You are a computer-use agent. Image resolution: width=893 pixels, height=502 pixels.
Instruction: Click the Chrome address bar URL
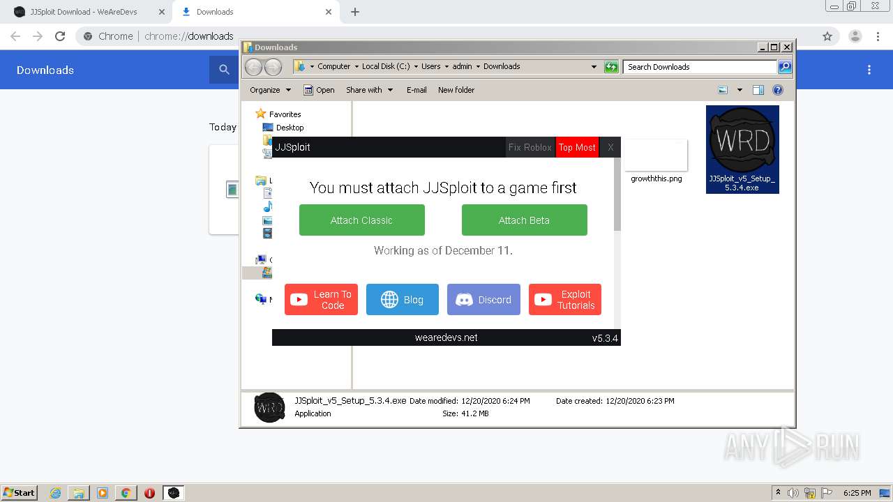188,36
